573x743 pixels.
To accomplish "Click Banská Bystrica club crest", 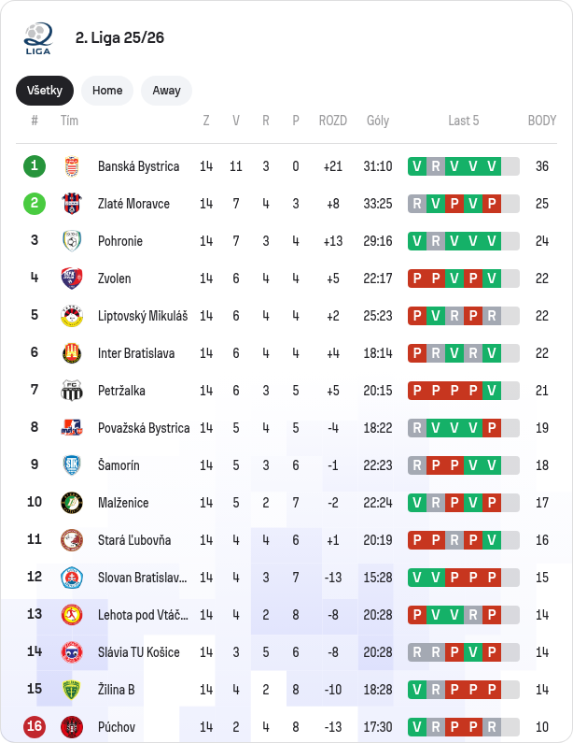I will click(72, 166).
